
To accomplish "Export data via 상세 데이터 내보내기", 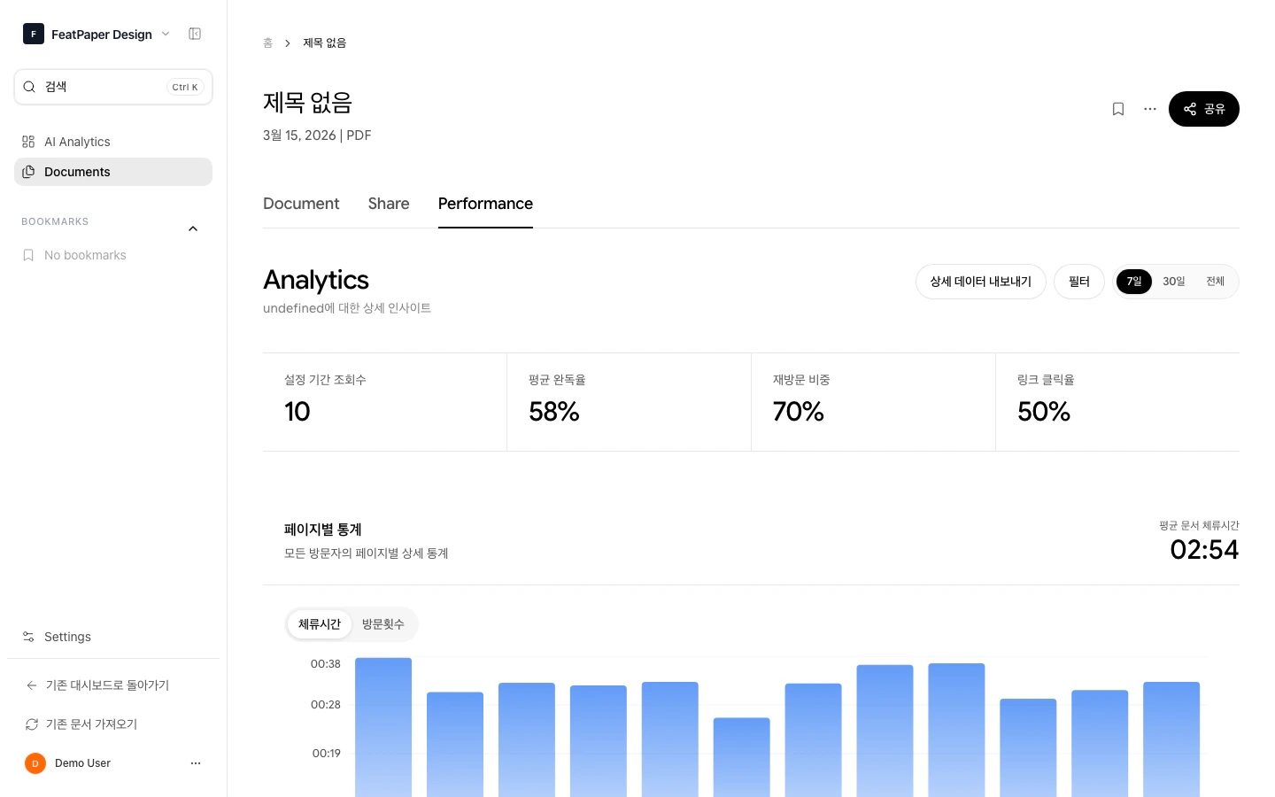I will [980, 281].
